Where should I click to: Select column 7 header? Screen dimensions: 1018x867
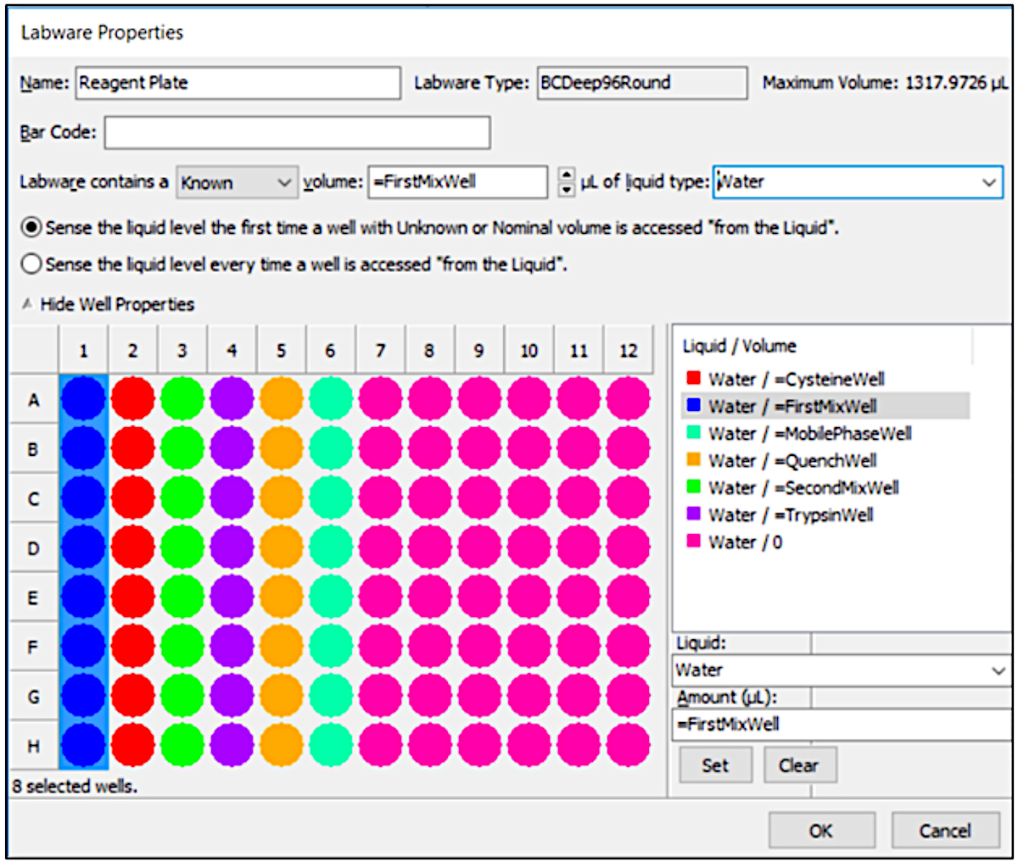click(x=380, y=350)
